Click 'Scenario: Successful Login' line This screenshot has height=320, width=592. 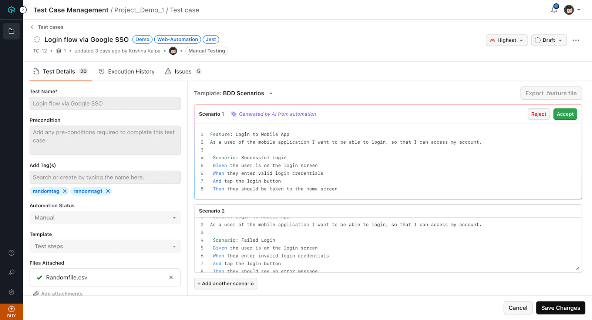250,158
